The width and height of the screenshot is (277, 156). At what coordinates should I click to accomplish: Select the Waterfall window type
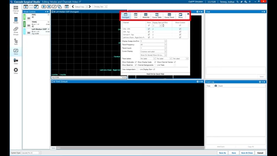(x=146, y=16)
